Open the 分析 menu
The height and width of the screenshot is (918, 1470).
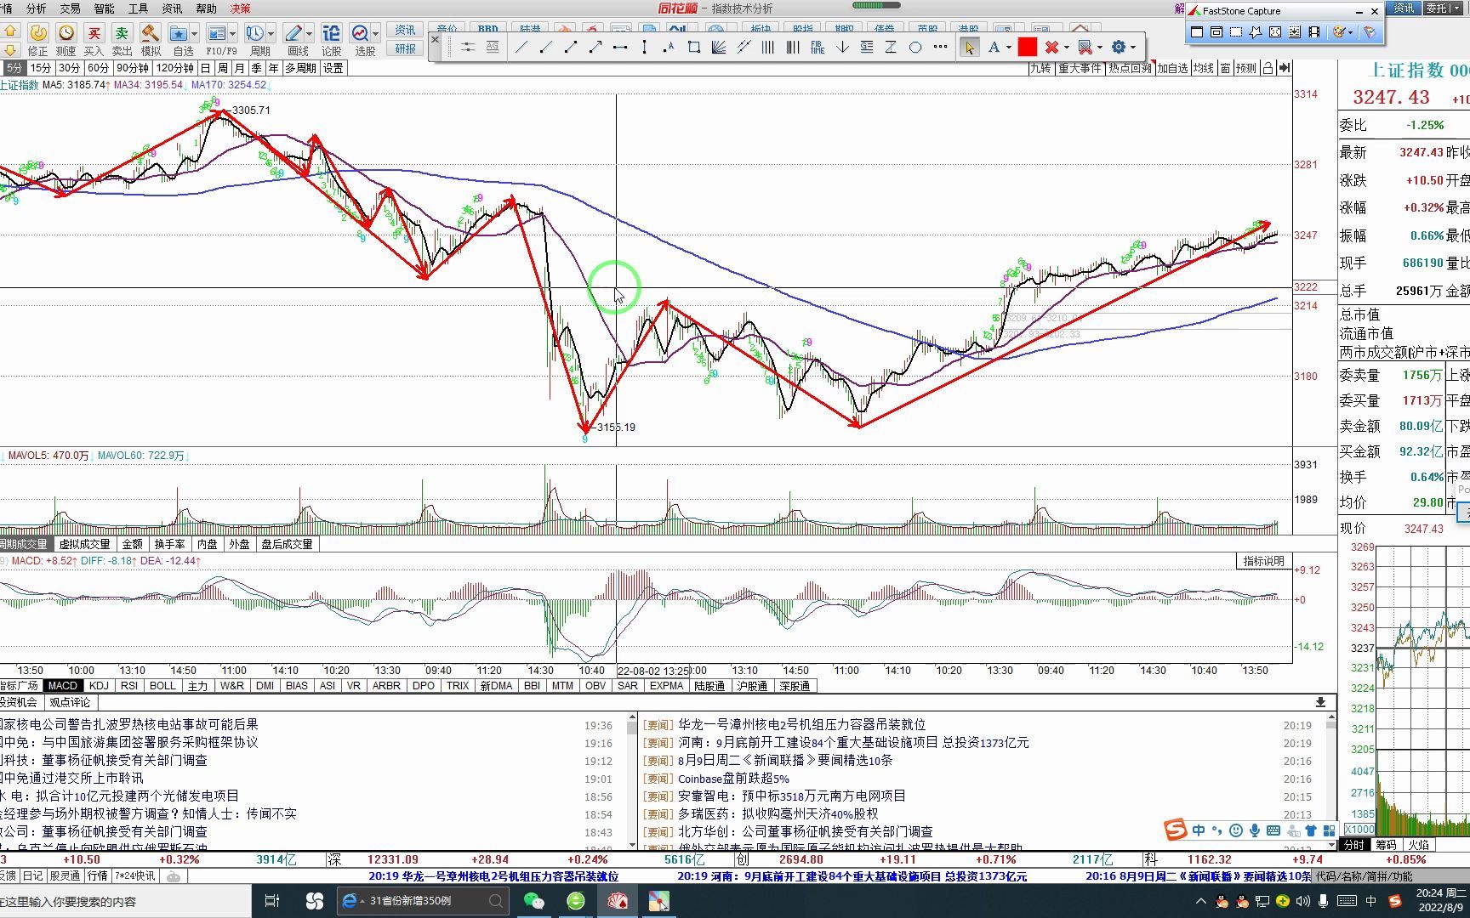pyautogui.click(x=37, y=8)
